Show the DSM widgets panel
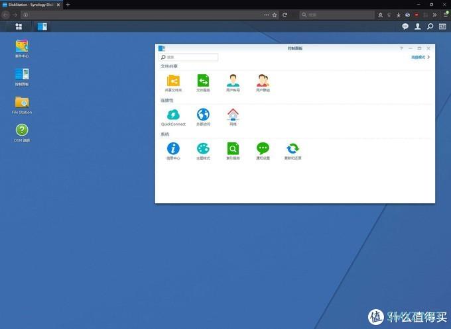451x329 pixels. click(x=442, y=26)
